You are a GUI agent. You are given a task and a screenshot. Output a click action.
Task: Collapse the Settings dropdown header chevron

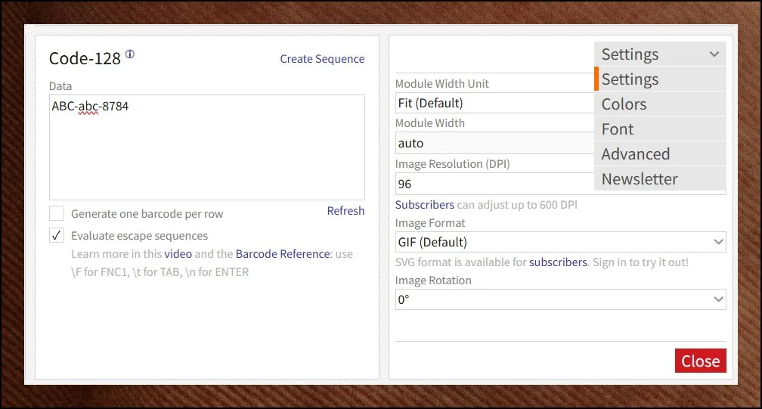coord(714,54)
